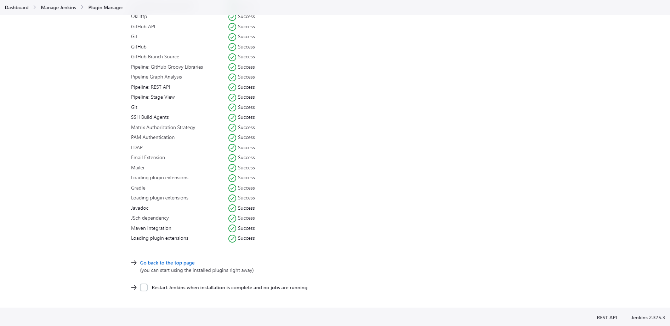Click the arrow icon before Go back link

point(134,262)
